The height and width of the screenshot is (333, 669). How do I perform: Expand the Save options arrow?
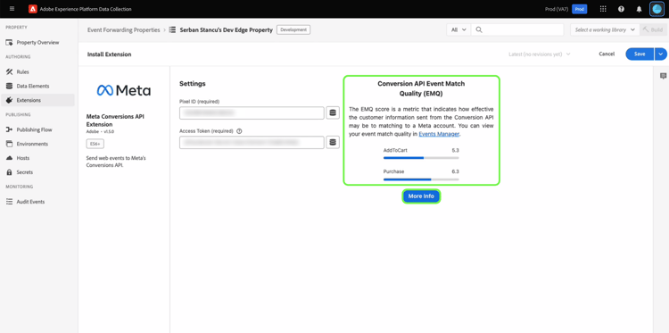coord(660,54)
